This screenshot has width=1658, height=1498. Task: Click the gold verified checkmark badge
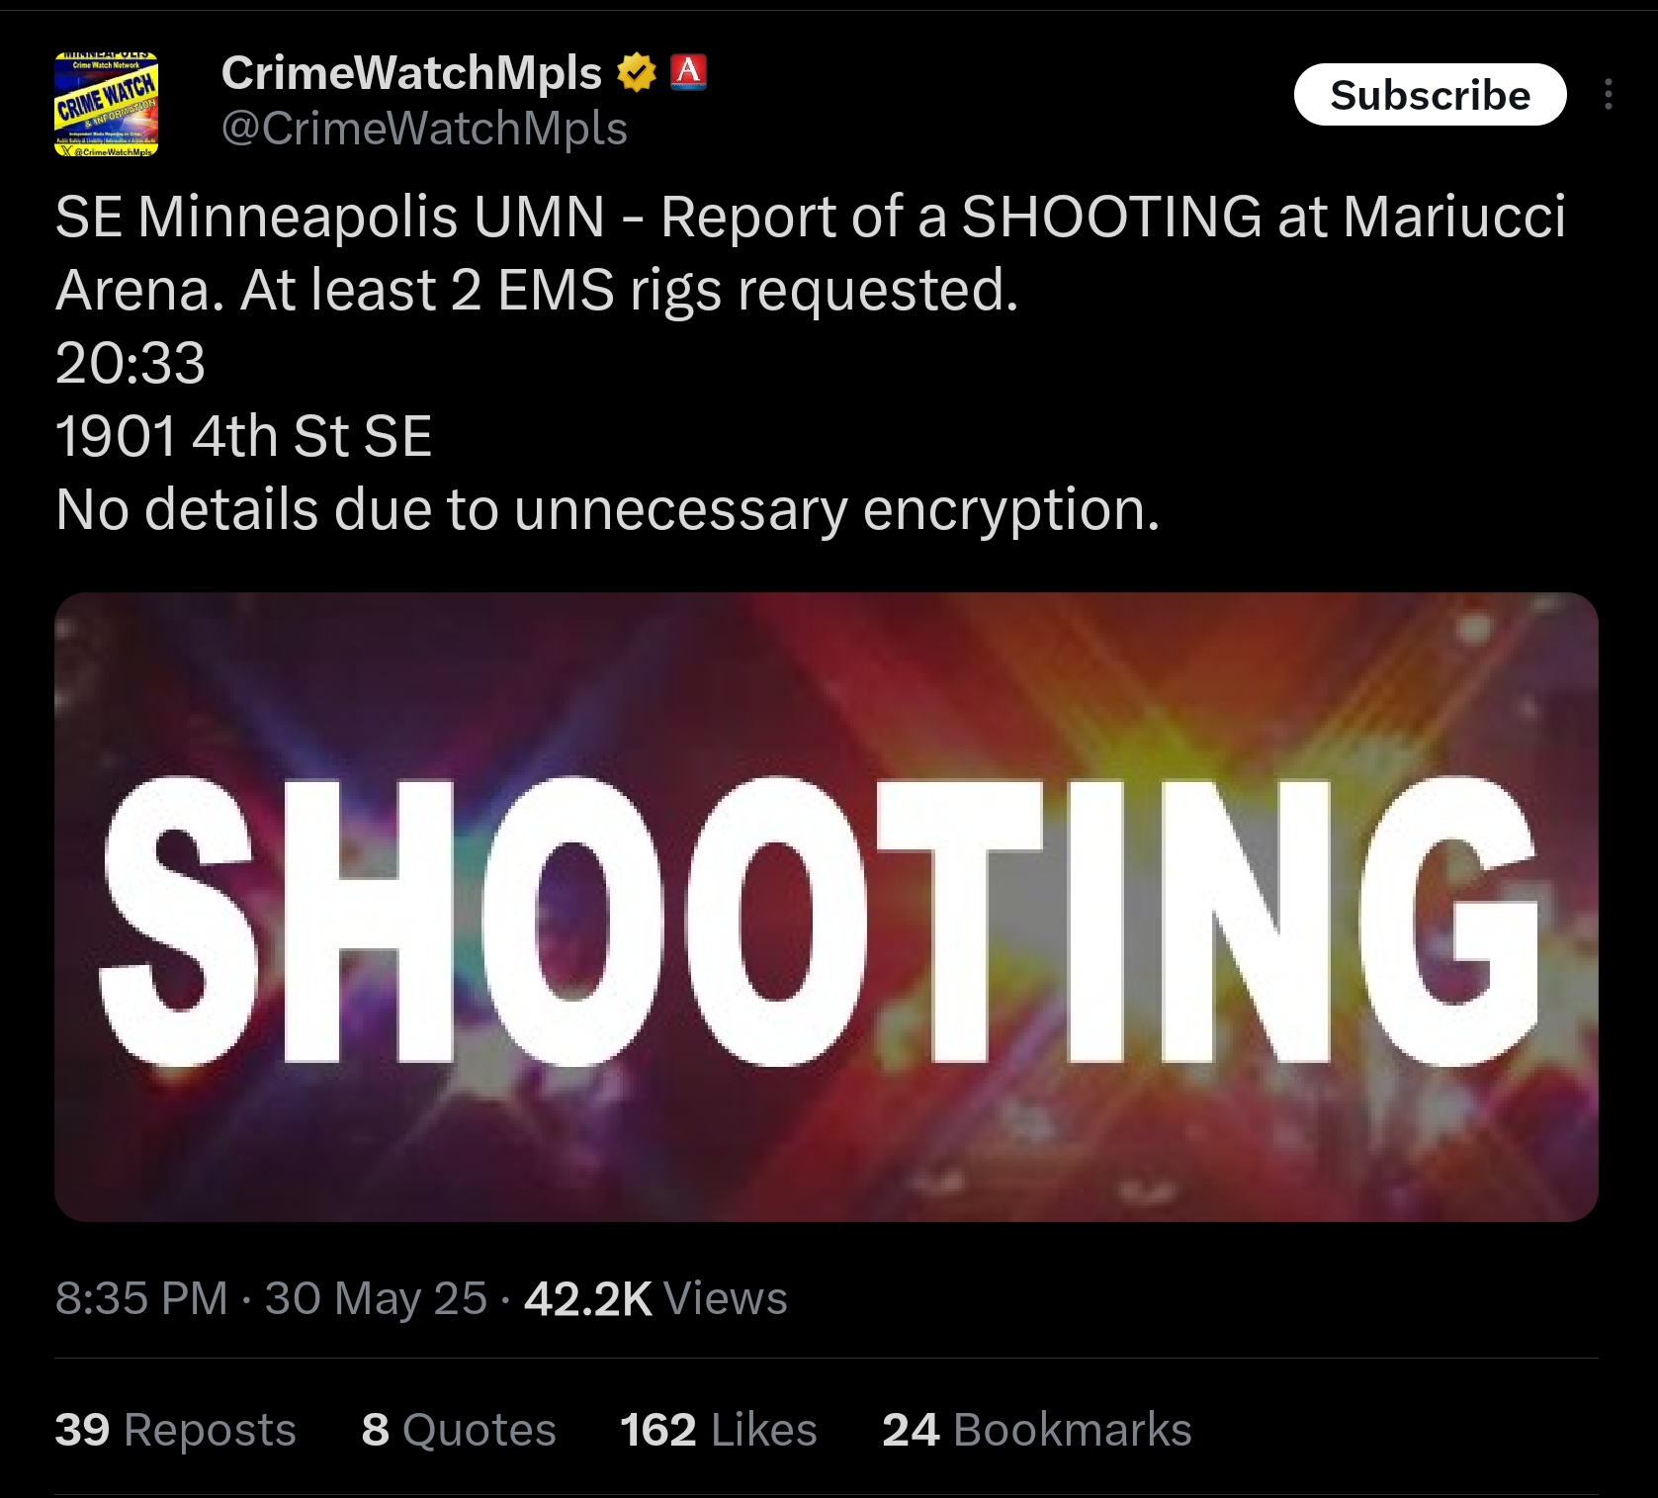point(636,72)
